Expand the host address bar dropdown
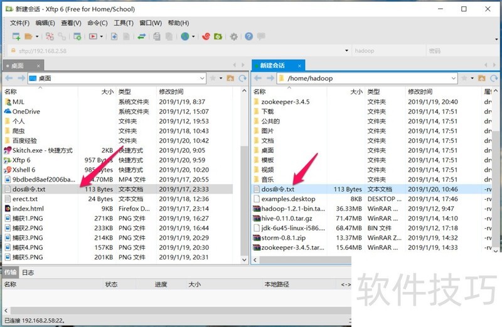This screenshot has width=502, height=327. 346,51
